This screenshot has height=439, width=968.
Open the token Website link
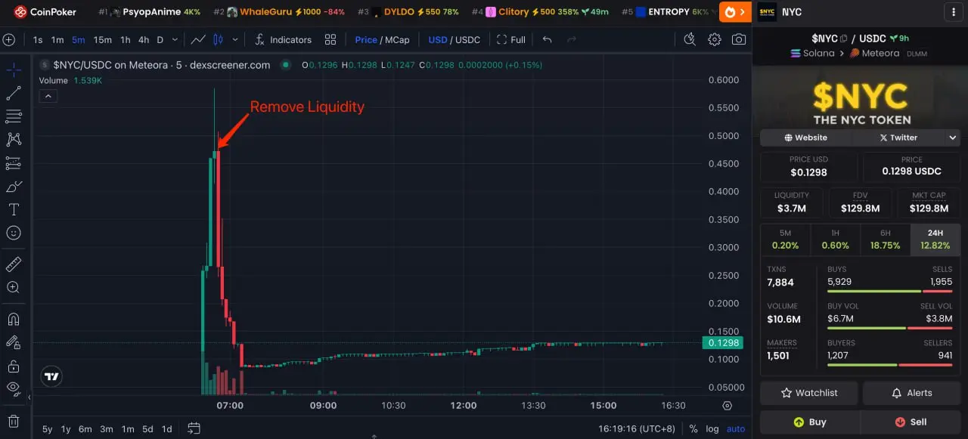[806, 138]
